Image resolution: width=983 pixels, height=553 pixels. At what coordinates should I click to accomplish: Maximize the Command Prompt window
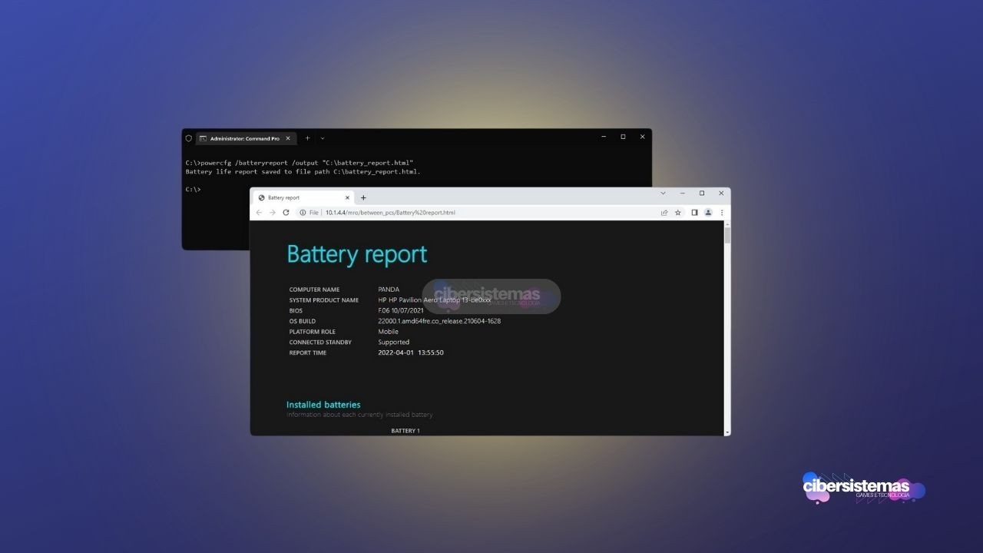623,137
